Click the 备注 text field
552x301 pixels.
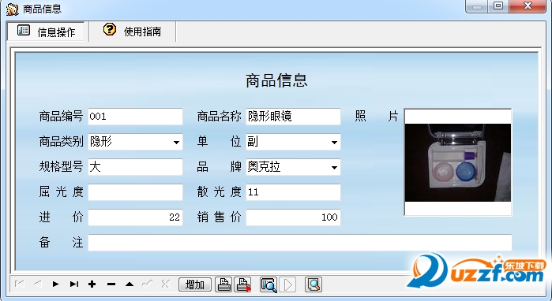click(x=300, y=243)
